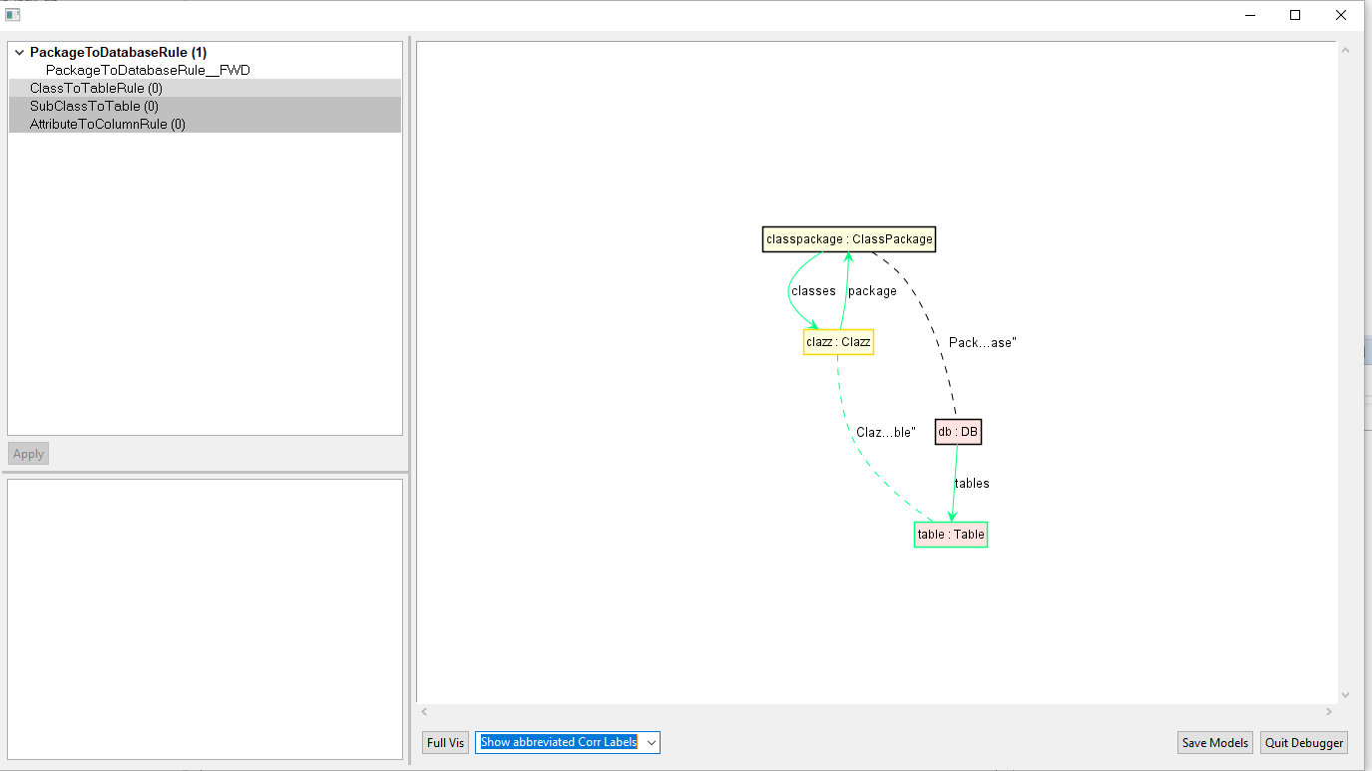1372x771 pixels.
Task: Select AttributeToColumnRule in the rule list
Action: [x=108, y=124]
